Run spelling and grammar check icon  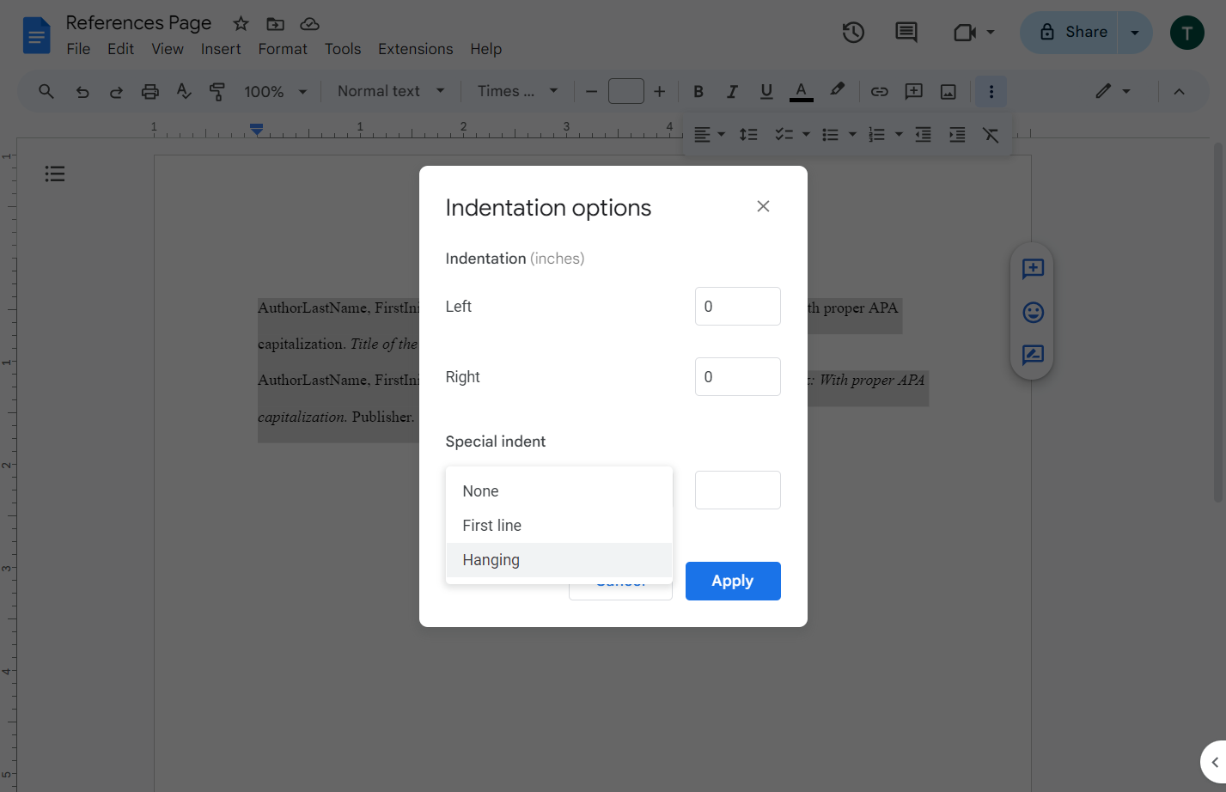pos(184,91)
